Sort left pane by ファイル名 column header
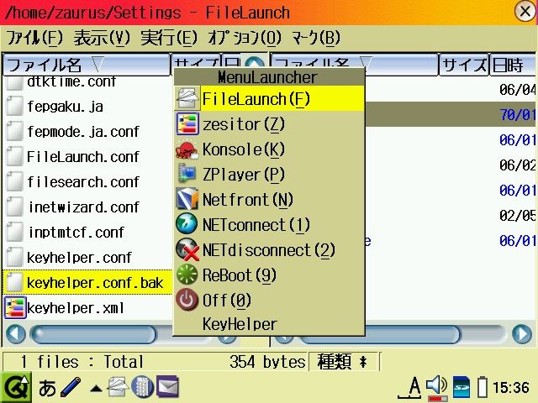 87,65
